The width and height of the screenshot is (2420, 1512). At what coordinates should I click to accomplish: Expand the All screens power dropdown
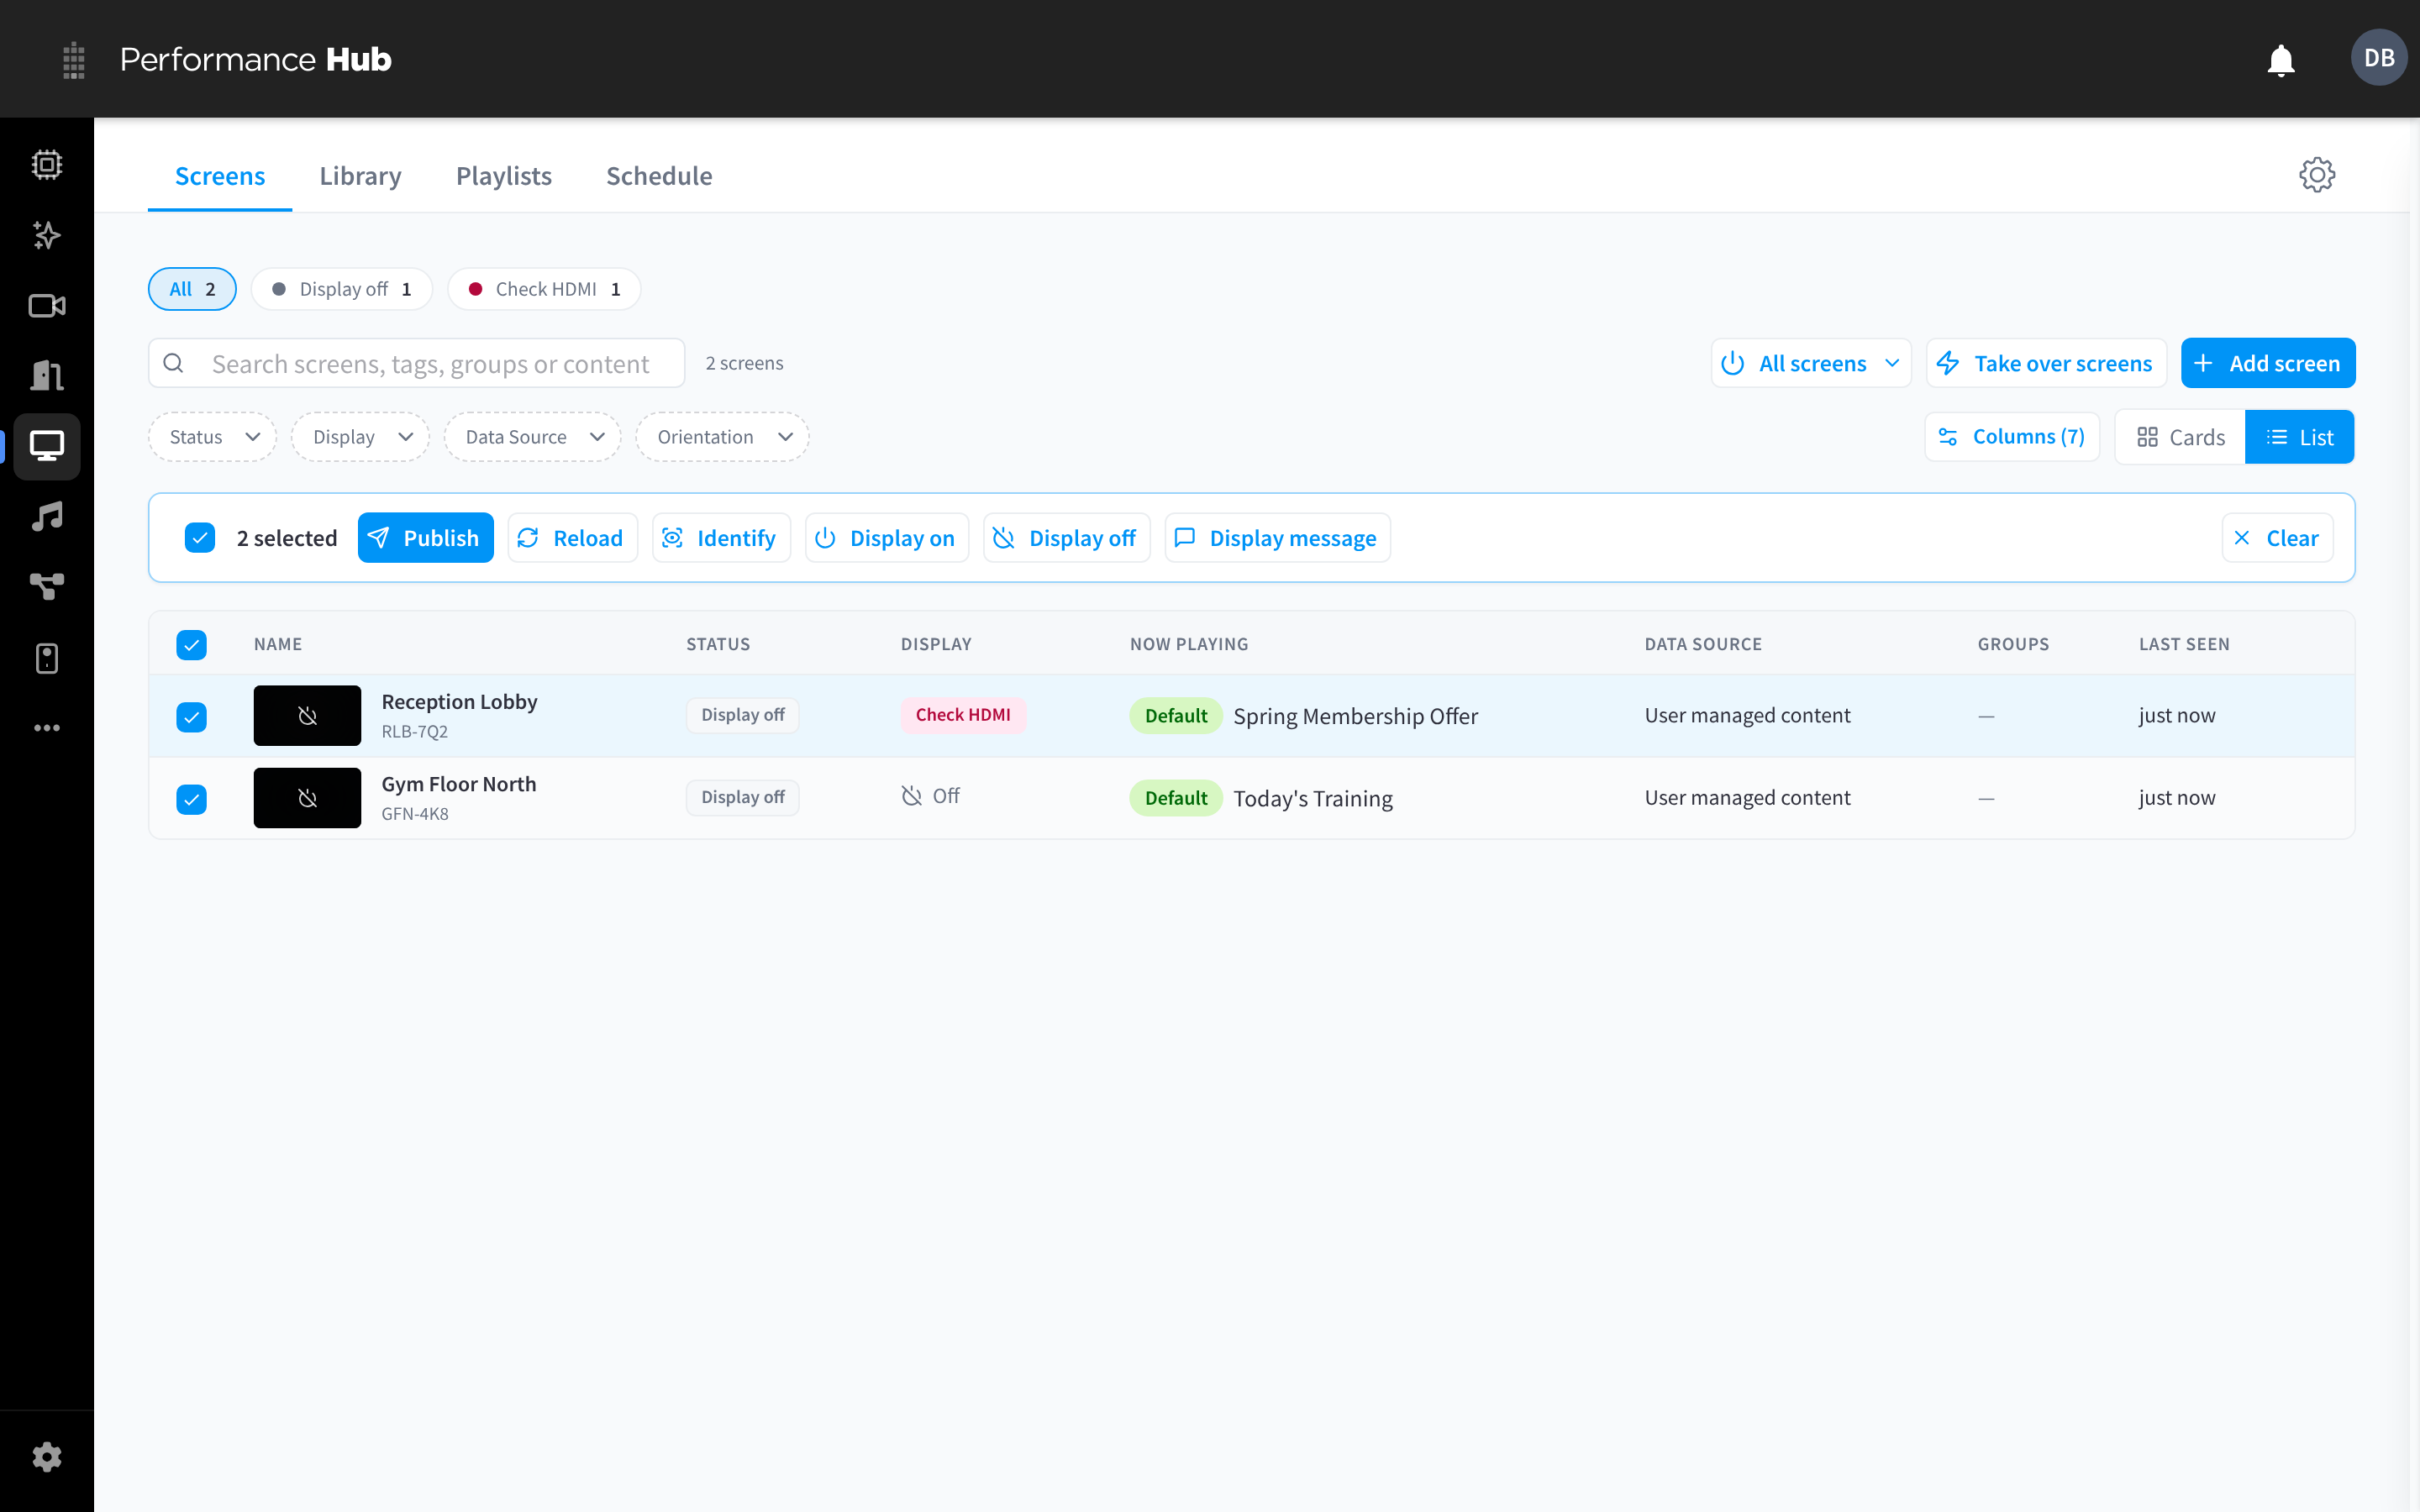[x=1811, y=363]
